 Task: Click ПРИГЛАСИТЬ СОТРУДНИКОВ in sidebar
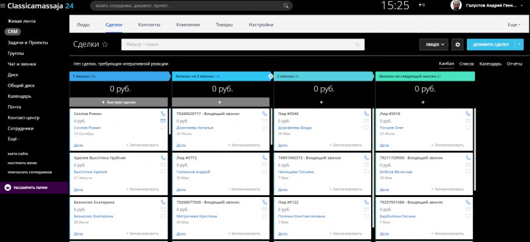tap(30, 172)
